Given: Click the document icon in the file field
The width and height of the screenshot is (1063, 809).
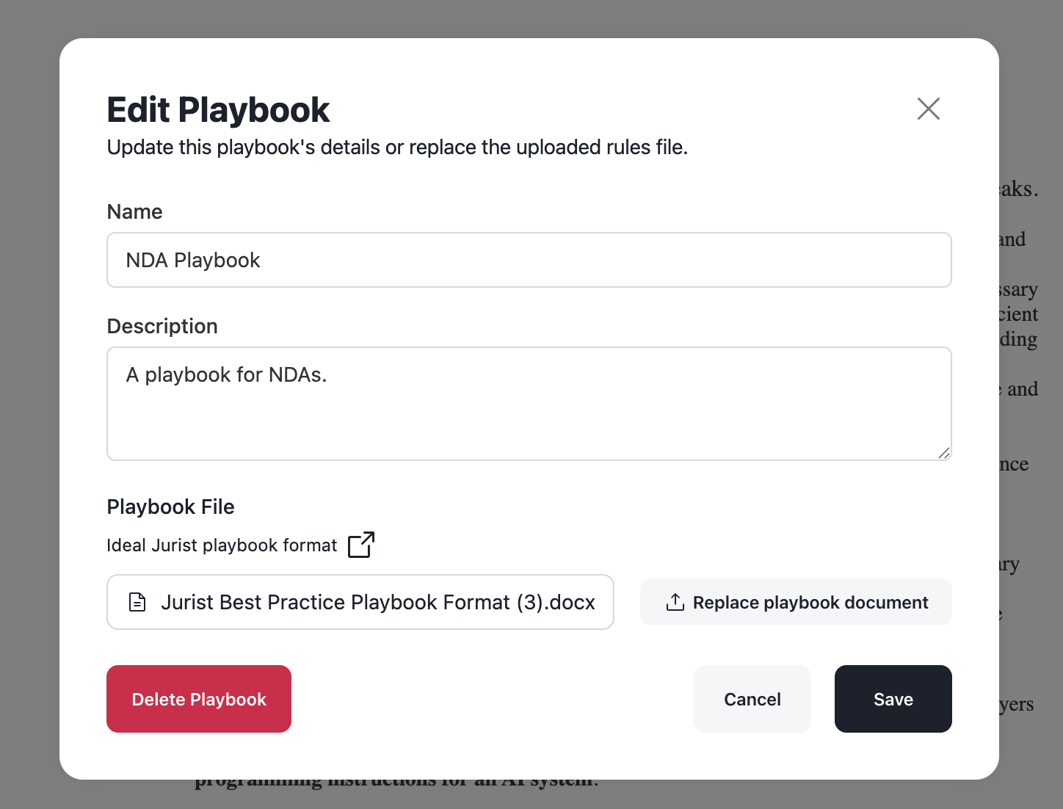Looking at the screenshot, I should click(137, 602).
